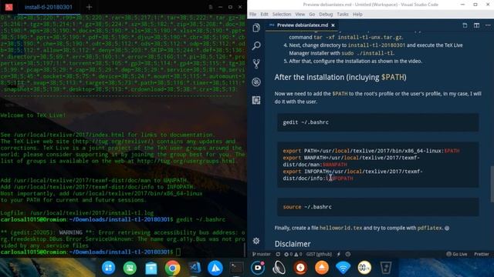This screenshot has height=277, width=494.
Task: Click the Logfile path line in terminal
Action: [77, 213]
